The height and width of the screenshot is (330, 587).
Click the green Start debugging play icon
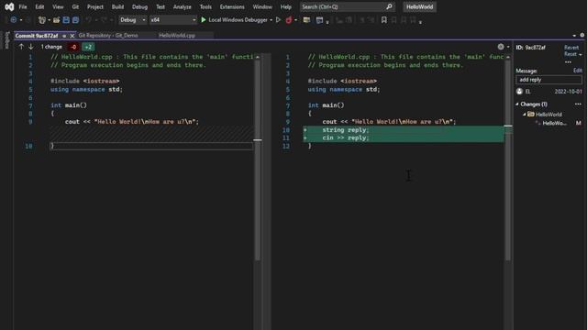coord(204,20)
